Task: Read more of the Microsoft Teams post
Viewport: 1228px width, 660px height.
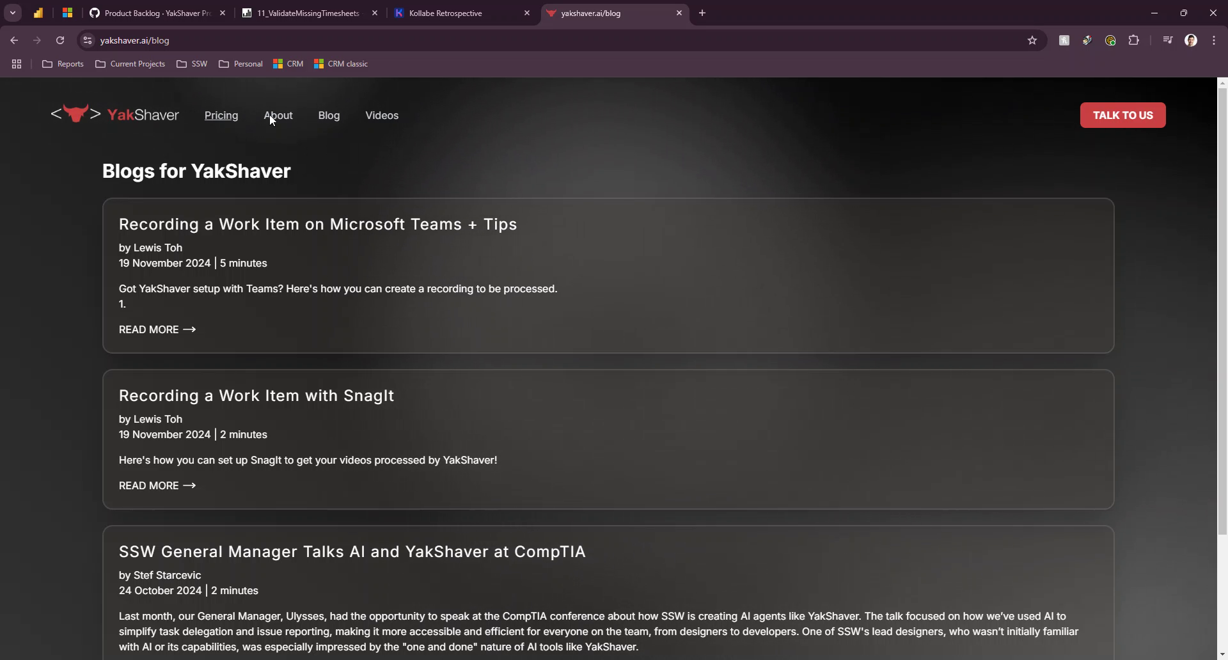Action: pos(157,329)
